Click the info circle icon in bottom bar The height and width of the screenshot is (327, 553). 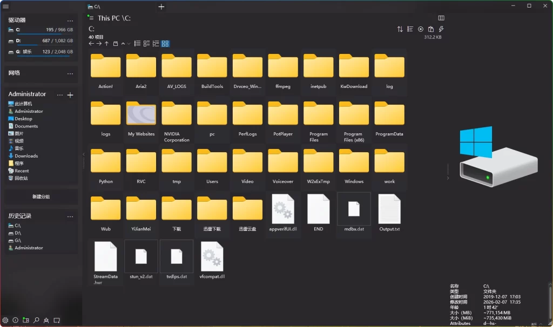coord(15,320)
